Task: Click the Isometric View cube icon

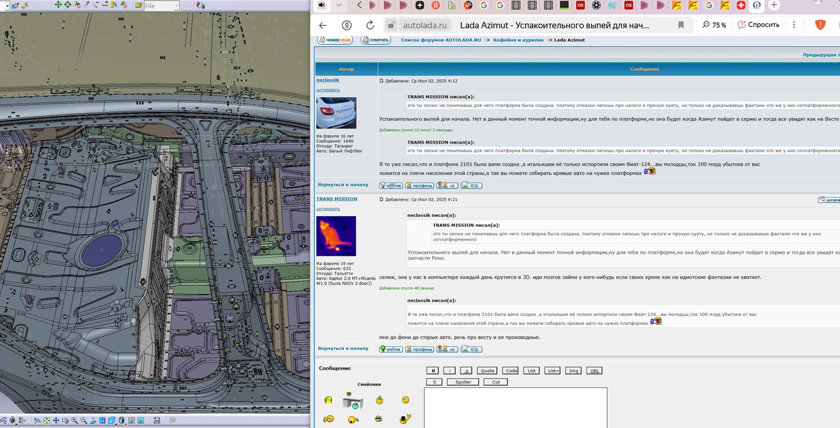Action: [x=112, y=420]
